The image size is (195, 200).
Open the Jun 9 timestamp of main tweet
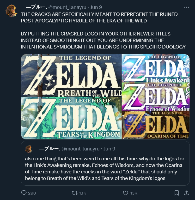click(96, 7)
